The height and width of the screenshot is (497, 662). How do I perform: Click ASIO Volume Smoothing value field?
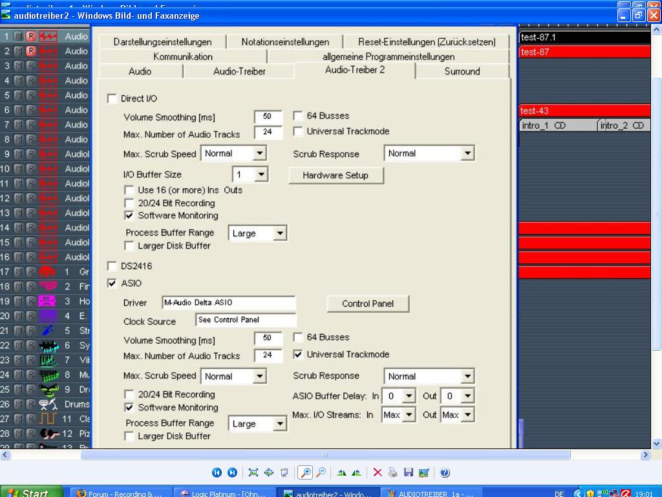[x=268, y=338]
